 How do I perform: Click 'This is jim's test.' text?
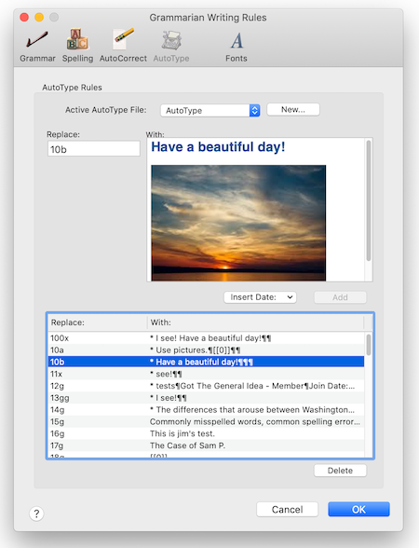click(x=182, y=433)
